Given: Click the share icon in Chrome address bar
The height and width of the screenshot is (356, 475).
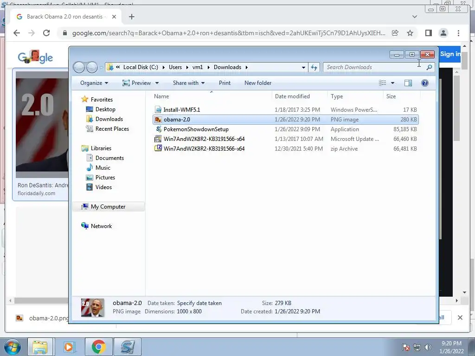Looking at the screenshot, I should point(395,33).
